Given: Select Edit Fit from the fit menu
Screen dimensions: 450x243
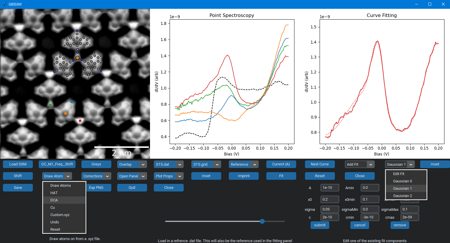Looking at the screenshot, I should [406, 174].
